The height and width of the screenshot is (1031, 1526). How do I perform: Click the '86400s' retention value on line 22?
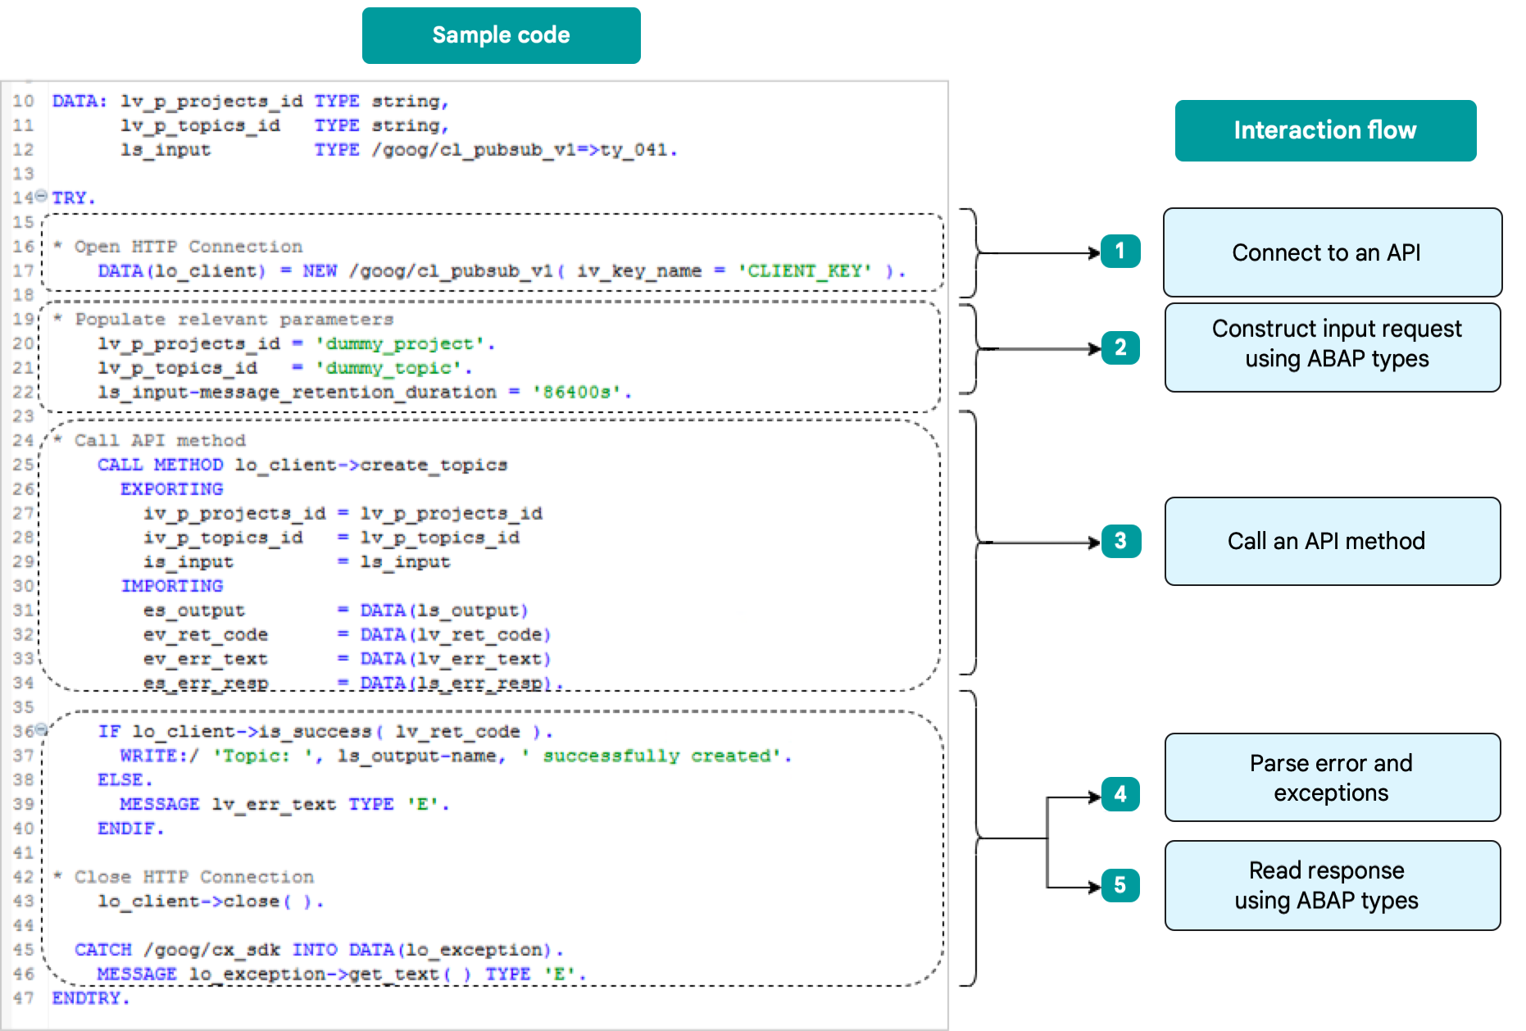click(x=577, y=393)
